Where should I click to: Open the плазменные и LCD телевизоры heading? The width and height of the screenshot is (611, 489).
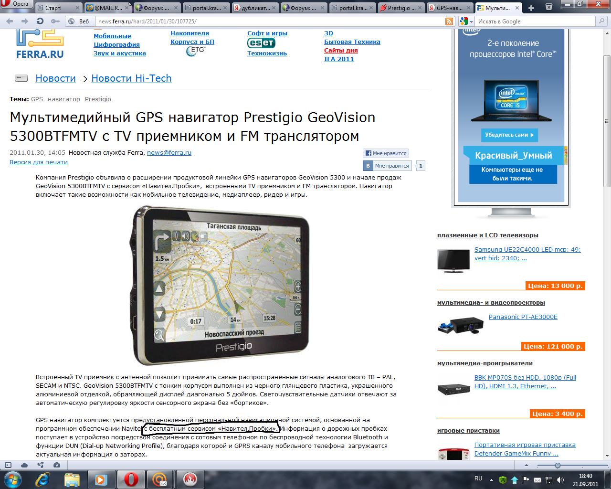pyautogui.click(x=488, y=235)
